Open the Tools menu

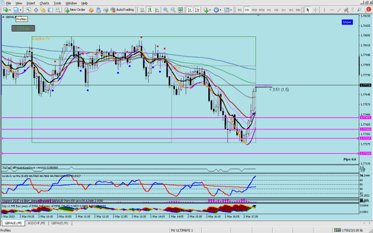click(x=57, y=3)
